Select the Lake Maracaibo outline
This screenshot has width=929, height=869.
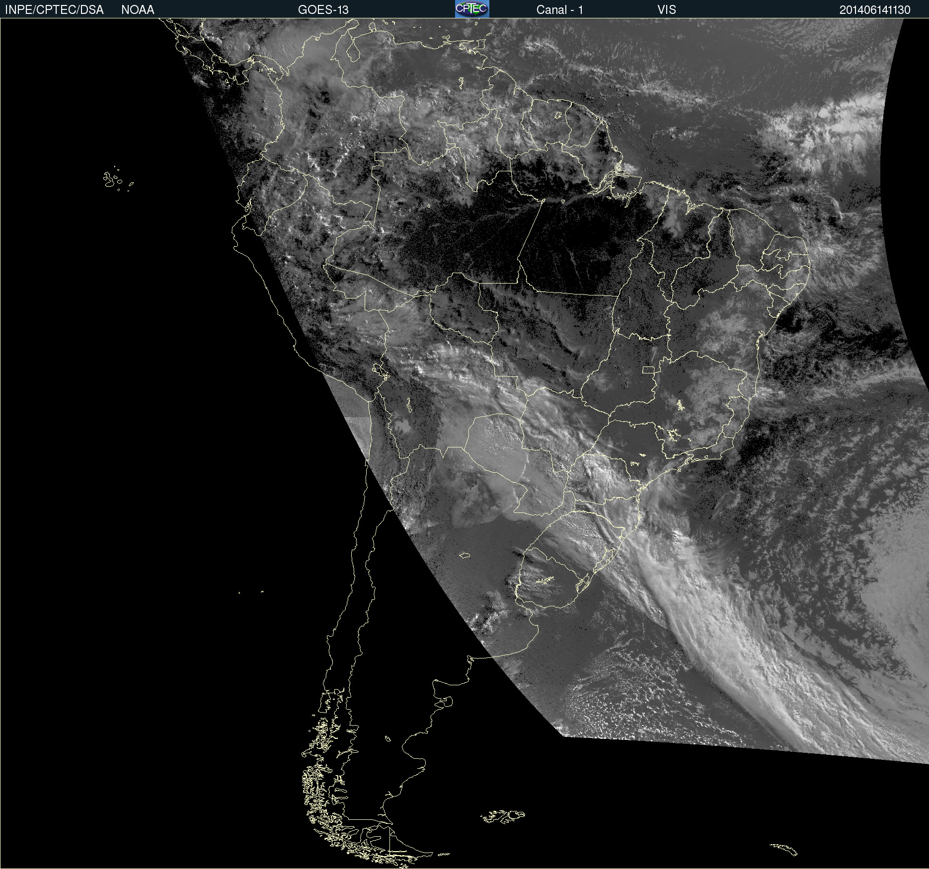pyautogui.click(x=353, y=51)
